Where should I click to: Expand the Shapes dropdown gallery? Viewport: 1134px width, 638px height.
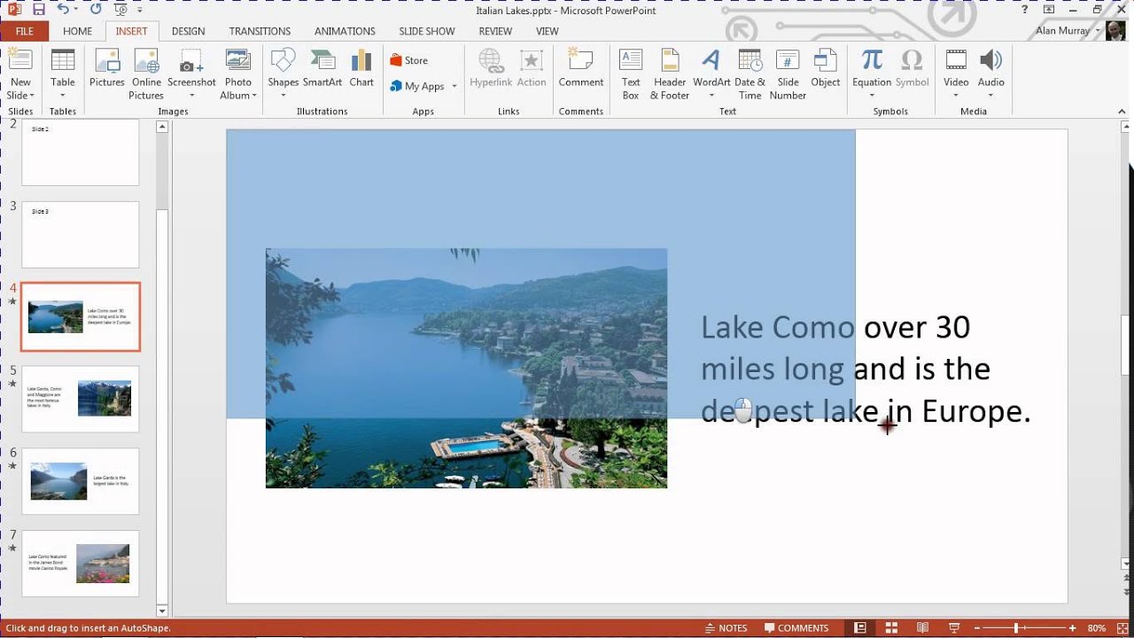[283, 95]
